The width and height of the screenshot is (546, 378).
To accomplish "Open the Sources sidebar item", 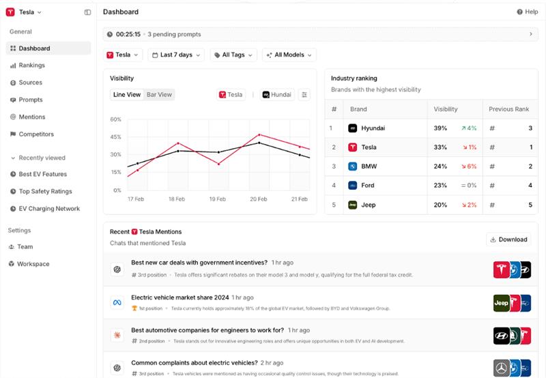I will coord(30,83).
